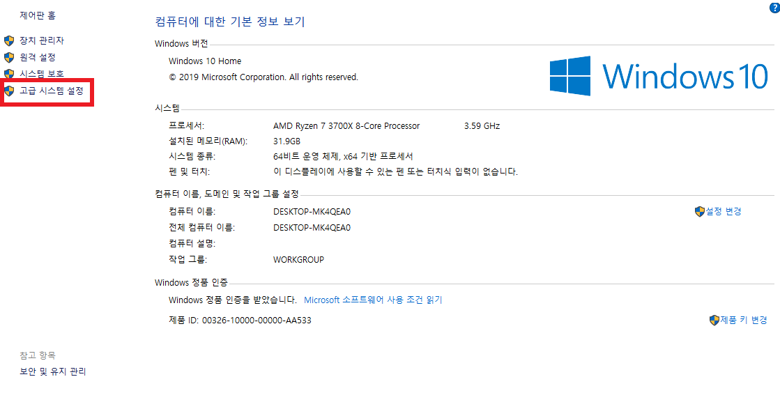Click the 전체 컴퓨터 이름 value DESKTOP-MK4QEA0

click(x=312, y=228)
